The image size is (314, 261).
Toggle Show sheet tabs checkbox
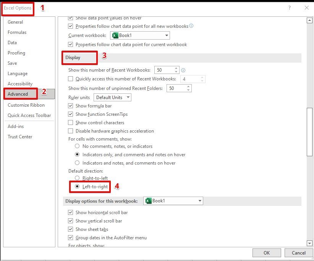coord(71,229)
